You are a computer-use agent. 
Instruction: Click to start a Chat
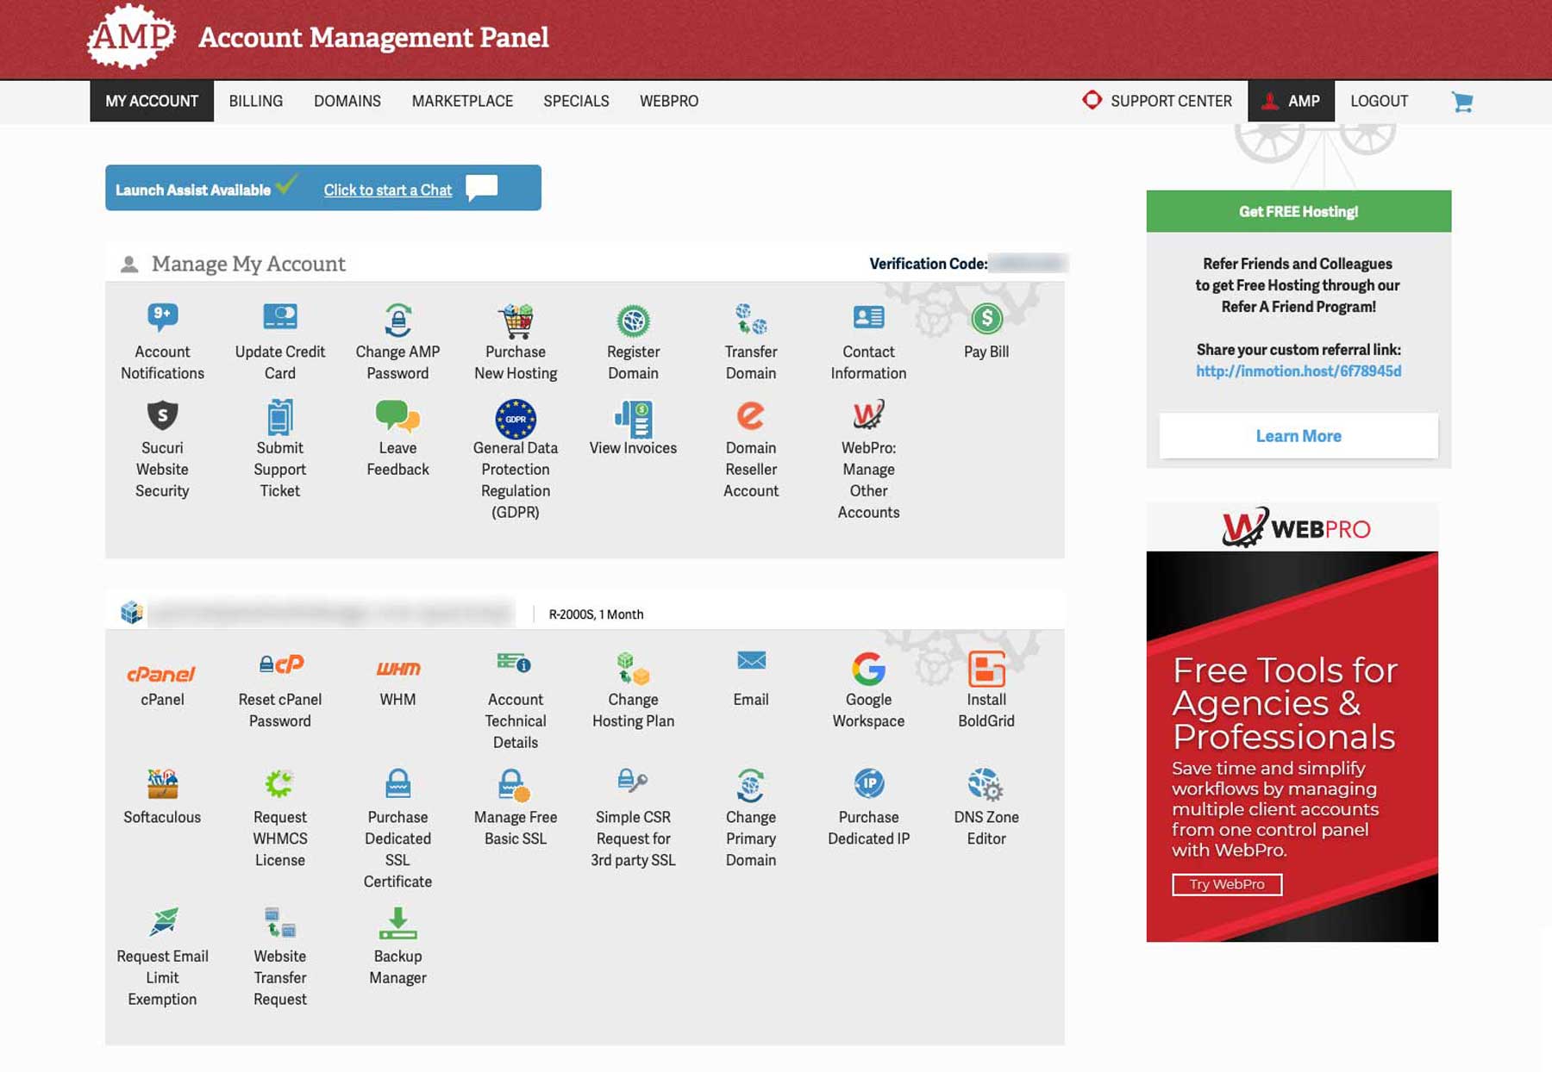(x=386, y=190)
